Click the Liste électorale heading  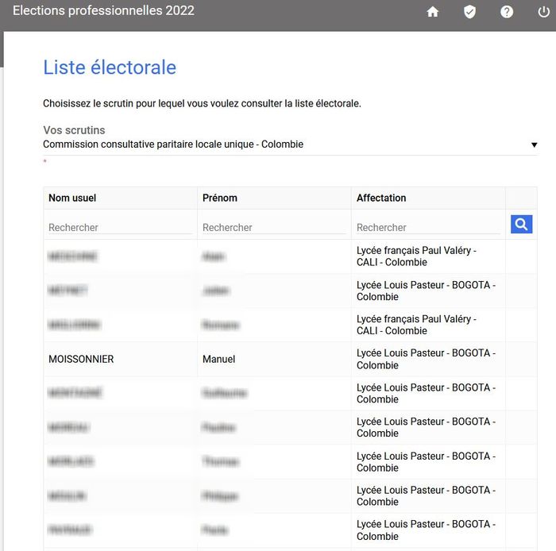110,67
